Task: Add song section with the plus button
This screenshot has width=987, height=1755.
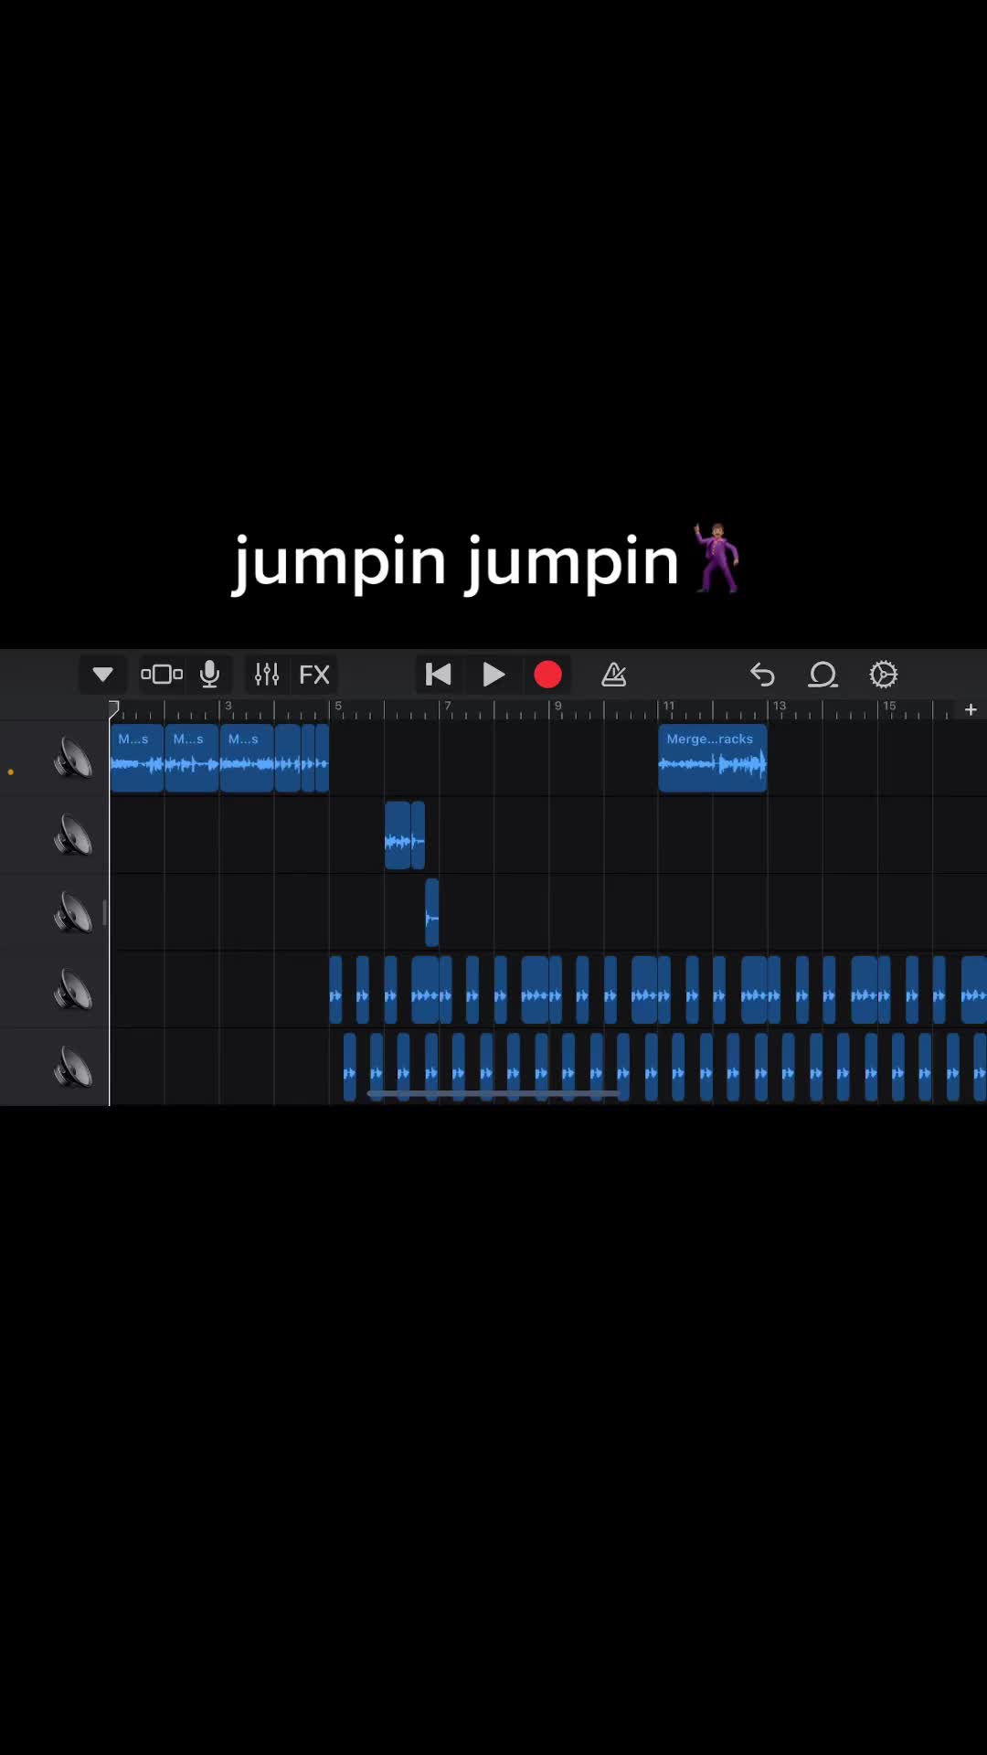Action: pyautogui.click(x=971, y=709)
